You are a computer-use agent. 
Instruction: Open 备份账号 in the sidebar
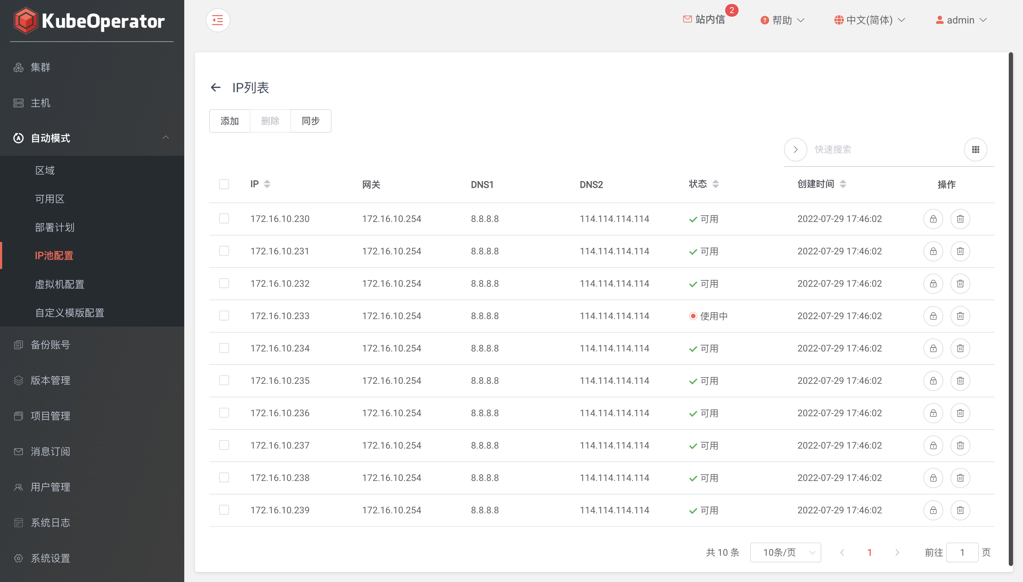92,345
